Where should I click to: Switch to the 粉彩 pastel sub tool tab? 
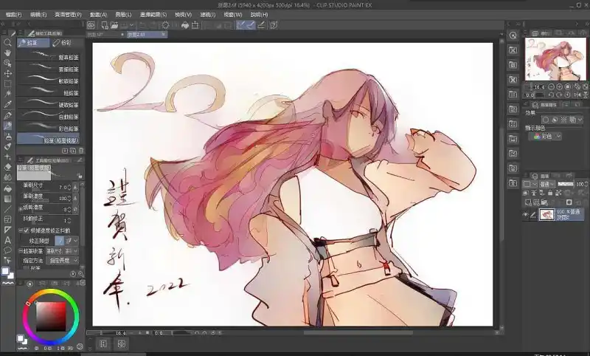(x=67, y=43)
